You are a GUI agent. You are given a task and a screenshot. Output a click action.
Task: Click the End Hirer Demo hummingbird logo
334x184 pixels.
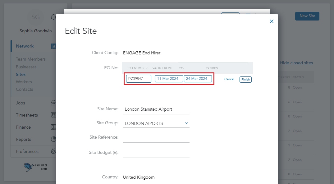(x=35, y=167)
